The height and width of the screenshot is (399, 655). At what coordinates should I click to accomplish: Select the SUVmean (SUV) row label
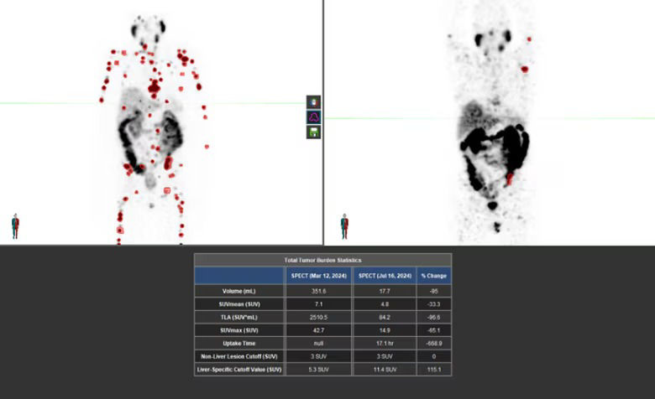(239, 303)
